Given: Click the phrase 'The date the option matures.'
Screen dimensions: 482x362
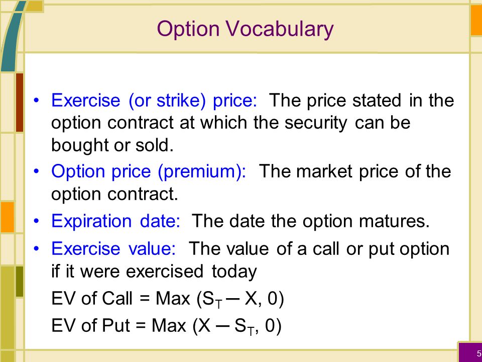Looking at the screenshot, I should click(x=310, y=221).
